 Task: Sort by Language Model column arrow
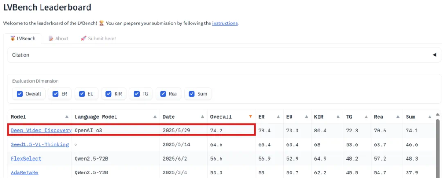(x=155, y=117)
